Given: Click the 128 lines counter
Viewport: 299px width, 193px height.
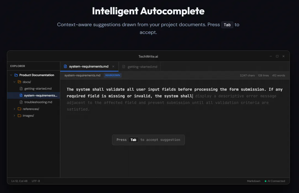Looking at the screenshot, I should tap(263, 75).
